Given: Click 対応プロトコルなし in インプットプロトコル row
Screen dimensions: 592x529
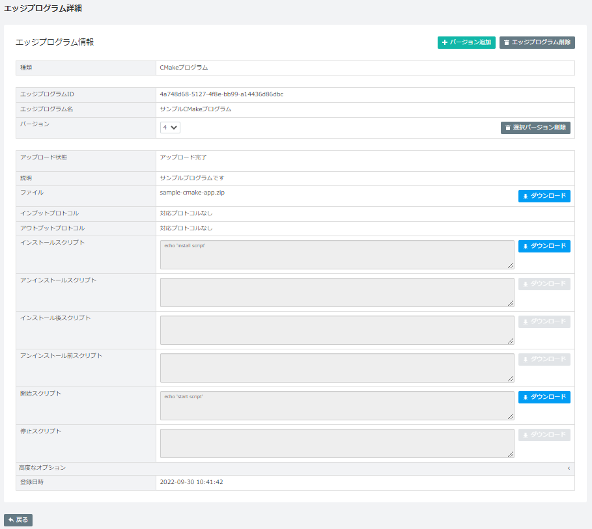Looking at the screenshot, I should coord(186,213).
